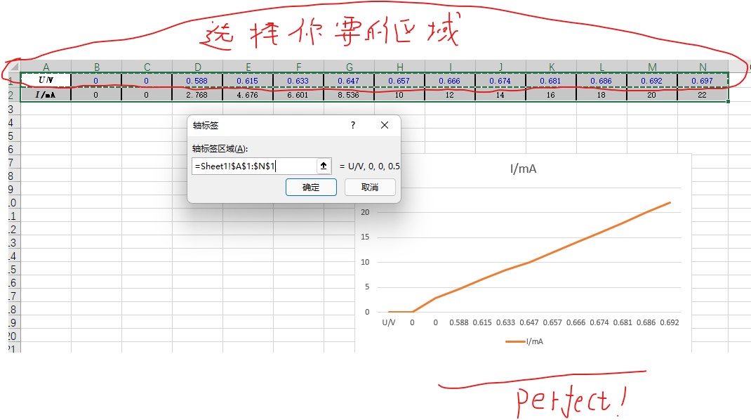Select cell with value 8.536
Viewport: 751px width, 420px height.
349,95
